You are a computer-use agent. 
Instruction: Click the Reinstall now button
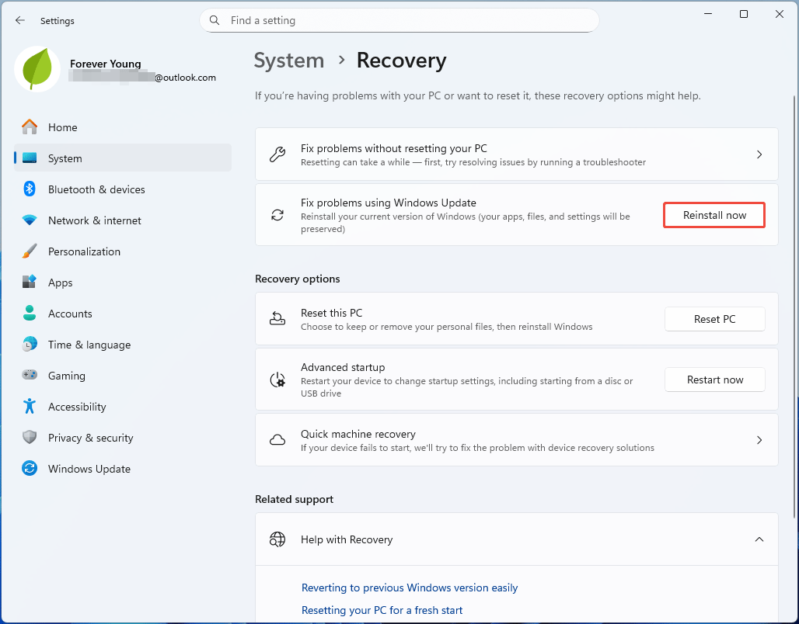[x=714, y=215]
